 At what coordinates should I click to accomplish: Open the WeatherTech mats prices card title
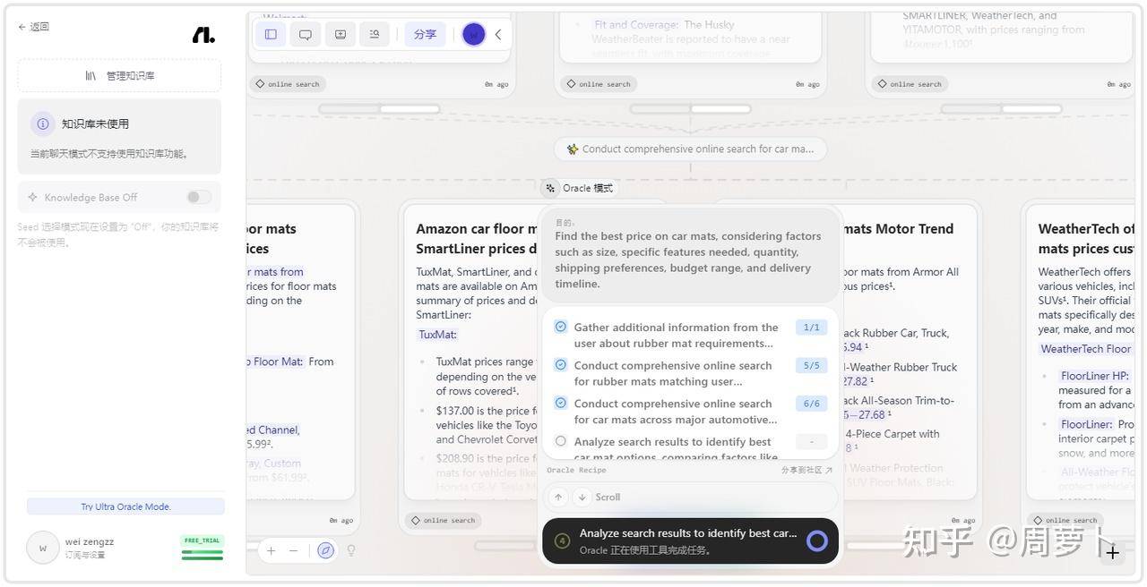(x=1086, y=239)
